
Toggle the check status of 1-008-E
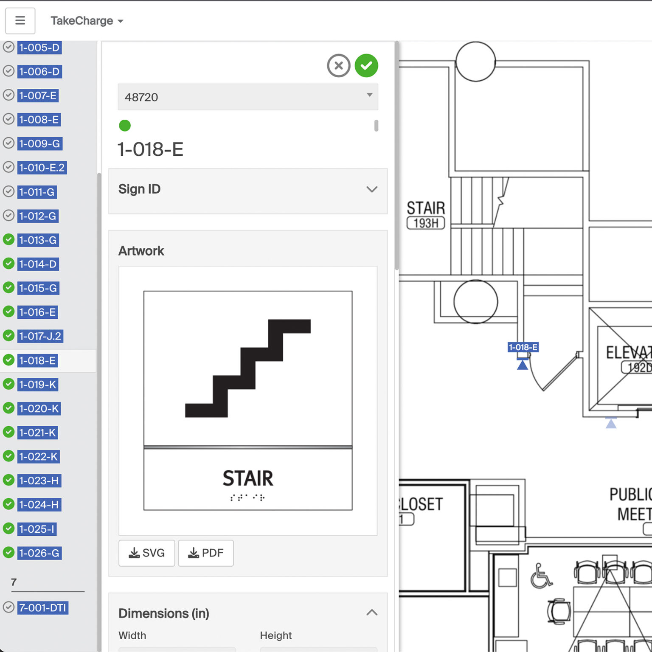[x=8, y=119]
